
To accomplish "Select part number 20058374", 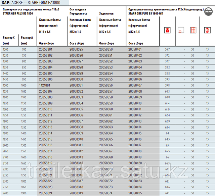I will pos(106,193).
